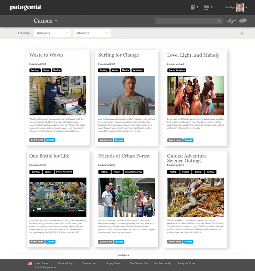Collapse the filter bar with double chevron

[242, 33]
